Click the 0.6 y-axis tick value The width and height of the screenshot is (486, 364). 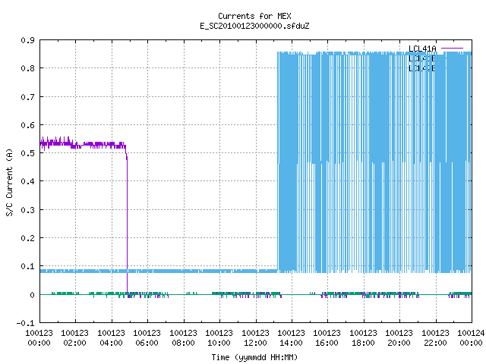[x=28, y=125]
